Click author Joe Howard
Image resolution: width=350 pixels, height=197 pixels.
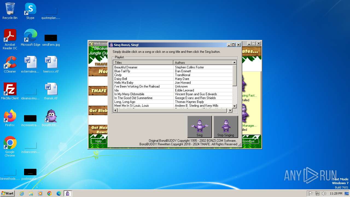183,83
